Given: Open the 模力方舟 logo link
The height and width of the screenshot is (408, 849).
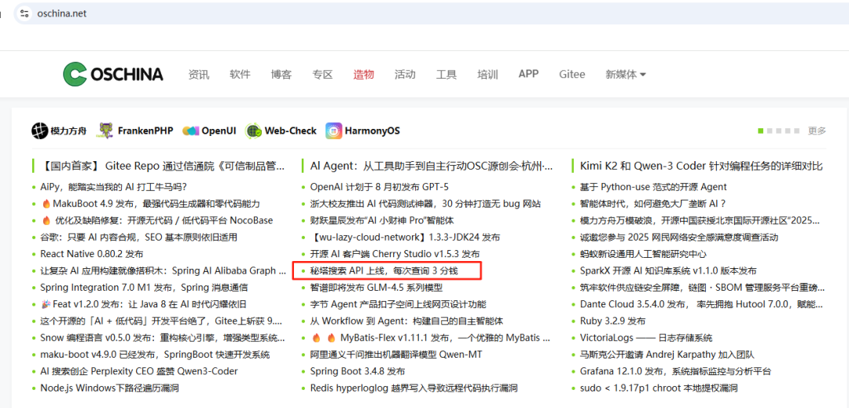Looking at the screenshot, I should (x=58, y=131).
